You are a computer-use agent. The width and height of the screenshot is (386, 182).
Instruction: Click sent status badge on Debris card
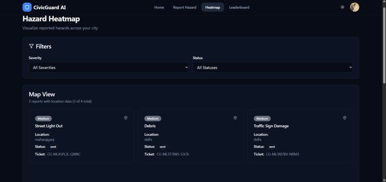coord(162,147)
